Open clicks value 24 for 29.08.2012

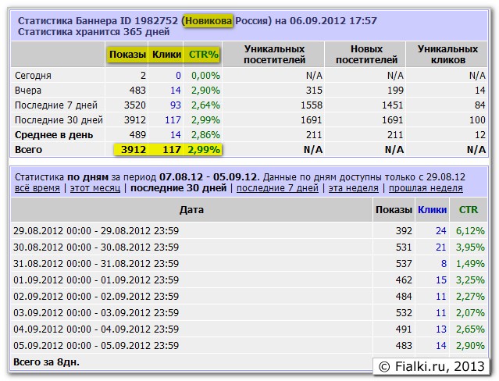(440, 231)
